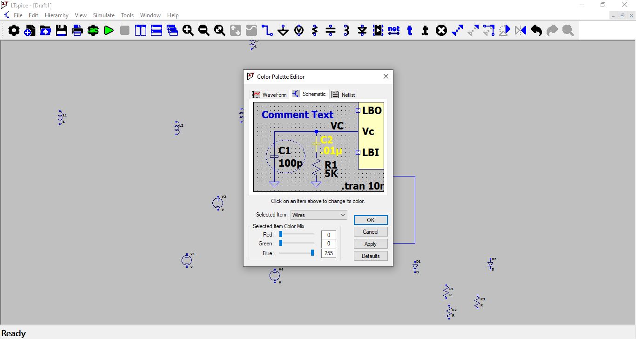636x339 pixels.
Task: Place a capacitor from the toolbar
Action: pos(331,31)
